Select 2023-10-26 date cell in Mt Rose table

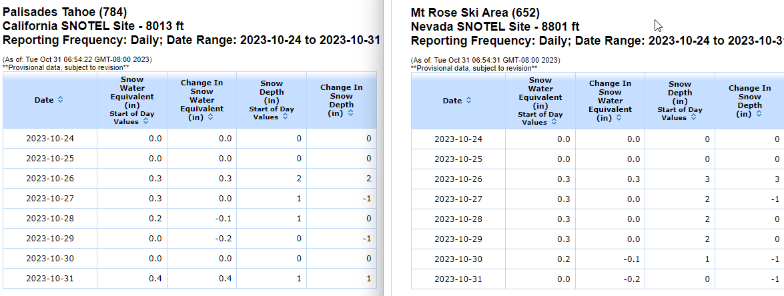(x=458, y=179)
